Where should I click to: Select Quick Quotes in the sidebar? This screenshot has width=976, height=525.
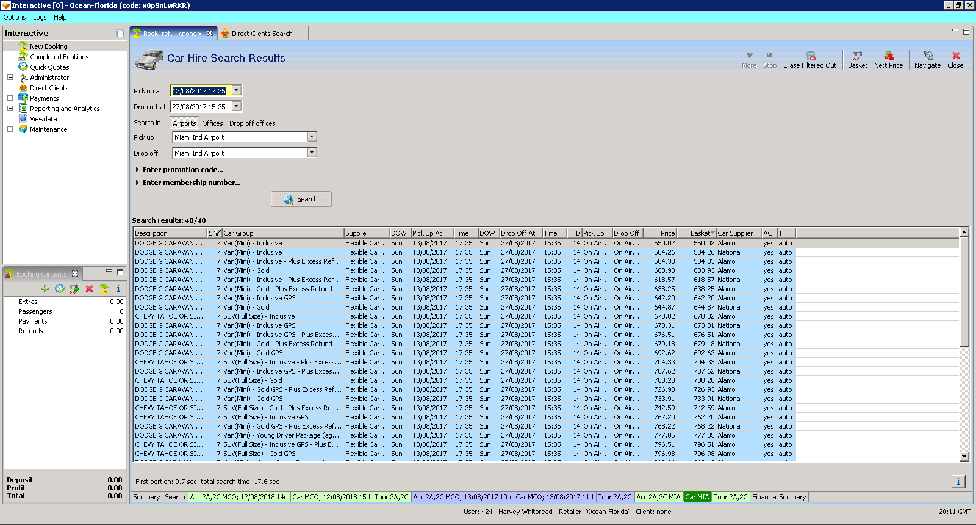click(49, 67)
